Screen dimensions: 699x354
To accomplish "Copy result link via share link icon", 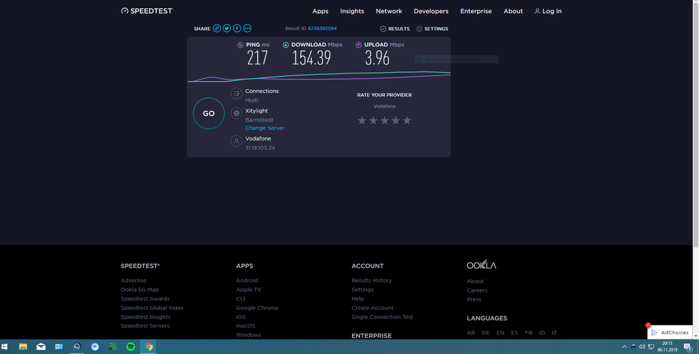I will coord(217,29).
